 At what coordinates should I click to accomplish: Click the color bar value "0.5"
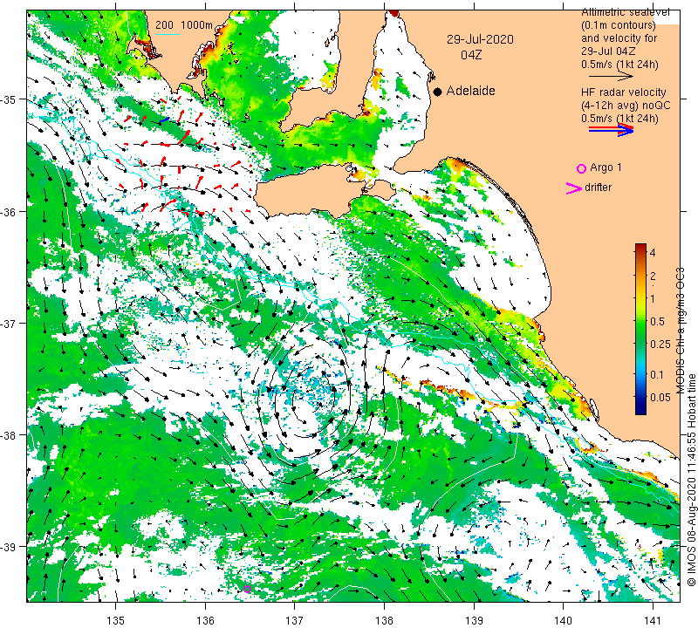(x=657, y=321)
